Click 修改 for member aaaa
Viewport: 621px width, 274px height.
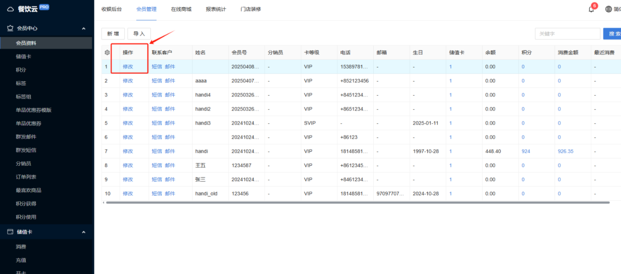point(128,81)
